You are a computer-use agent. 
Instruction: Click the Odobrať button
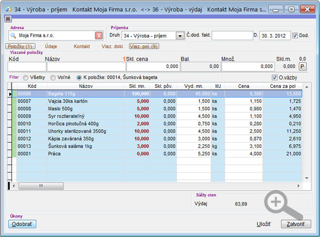pos(22,224)
